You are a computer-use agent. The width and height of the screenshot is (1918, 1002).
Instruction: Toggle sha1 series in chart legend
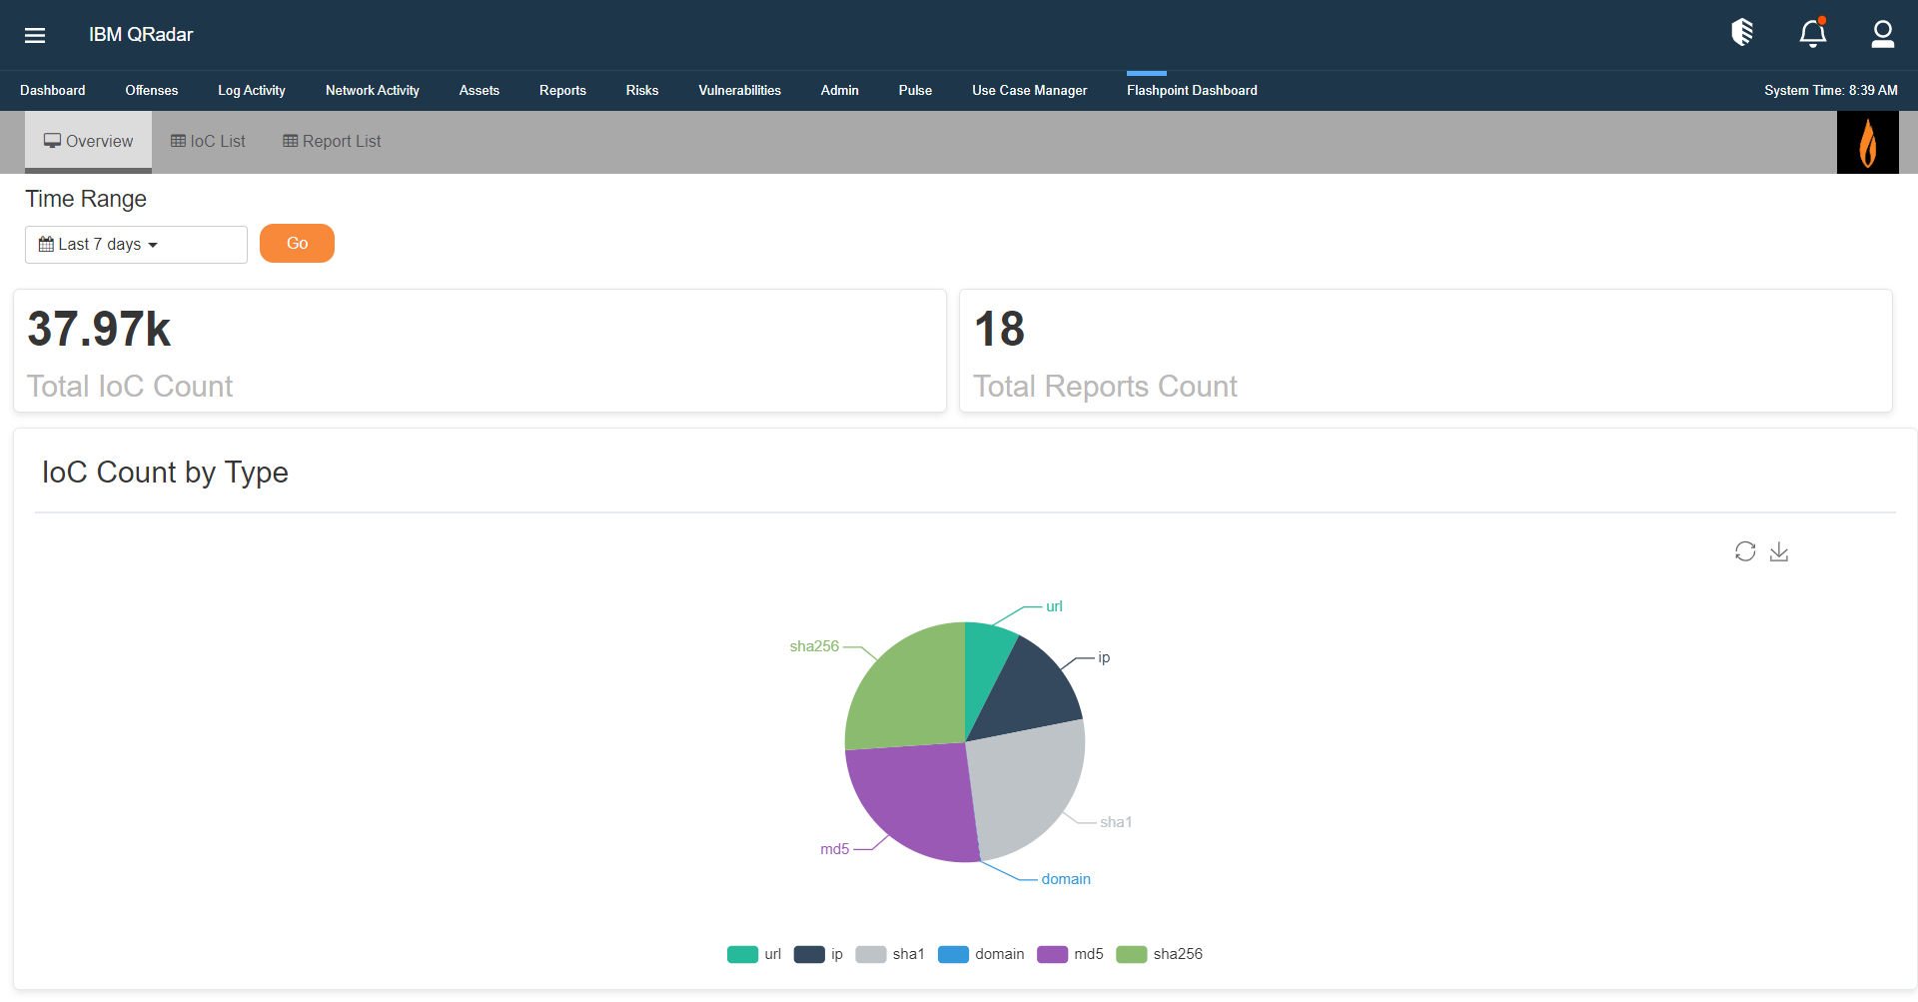(x=889, y=954)
